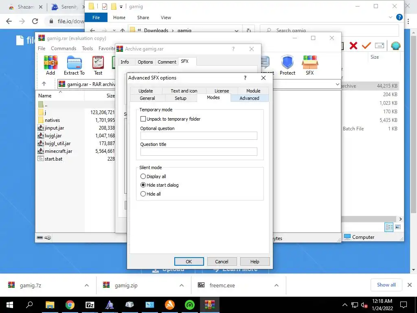Expand the Explorer ribbon chevron
The image size is (417, 313).
point(390,17)
